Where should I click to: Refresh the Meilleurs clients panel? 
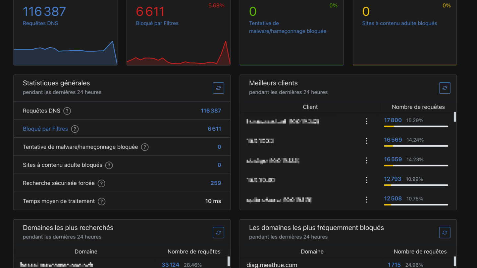445,88
